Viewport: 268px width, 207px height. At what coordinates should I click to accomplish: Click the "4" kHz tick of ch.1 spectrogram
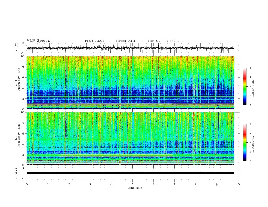(24, 88)
